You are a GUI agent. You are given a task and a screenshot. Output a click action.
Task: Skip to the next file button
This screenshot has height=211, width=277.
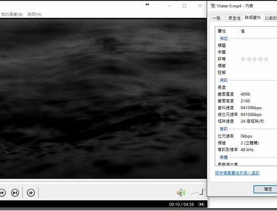15,193
